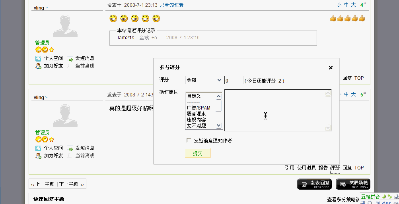The height and width of the screenshot is (204, 399).
Task: Click the 5# floor number link
Action: click(x=363, y=94)
